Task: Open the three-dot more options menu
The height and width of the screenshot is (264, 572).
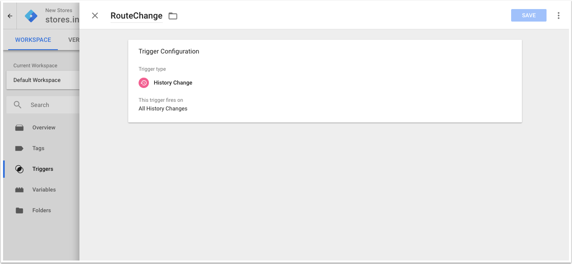Action: point(558,16)
